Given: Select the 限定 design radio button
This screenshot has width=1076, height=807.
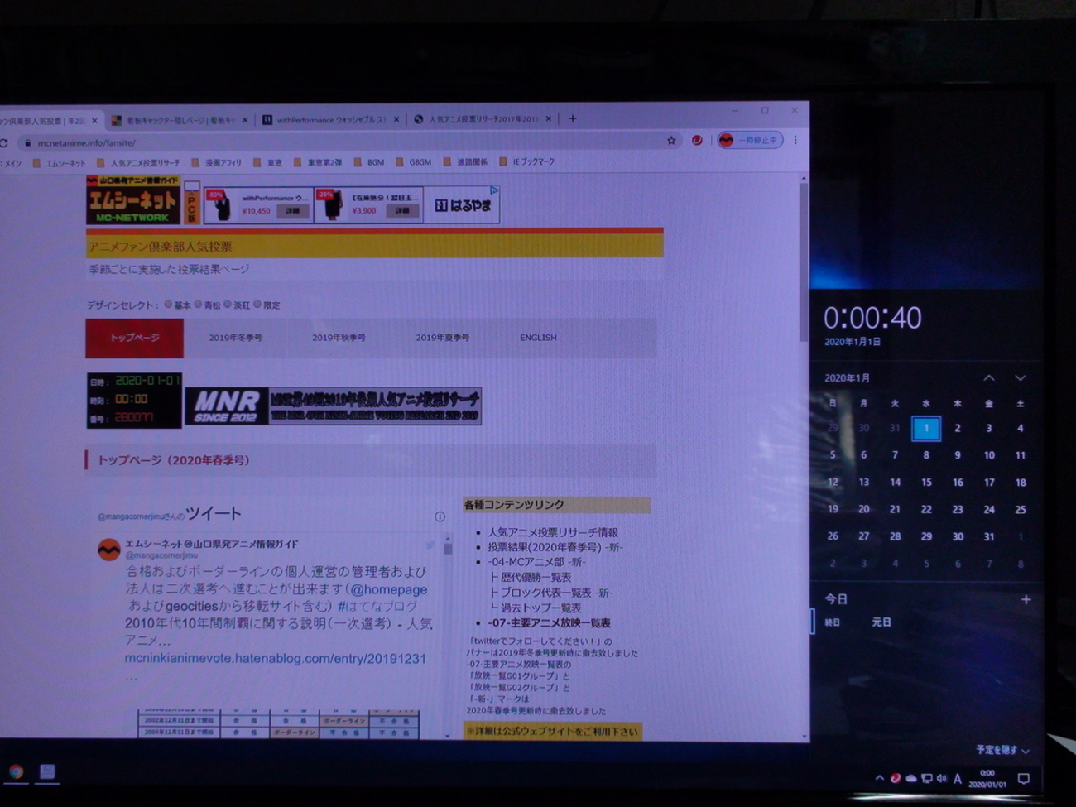Looking at the screenshot, I should (x=257, y=305).
